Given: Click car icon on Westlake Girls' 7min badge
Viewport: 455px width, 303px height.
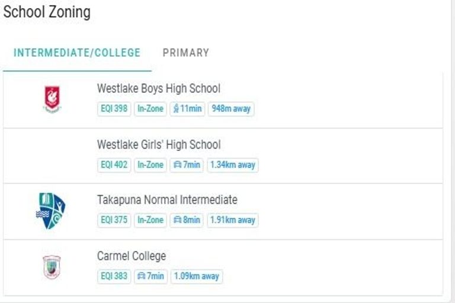Looking at the screenshot, I should point(177,165).
